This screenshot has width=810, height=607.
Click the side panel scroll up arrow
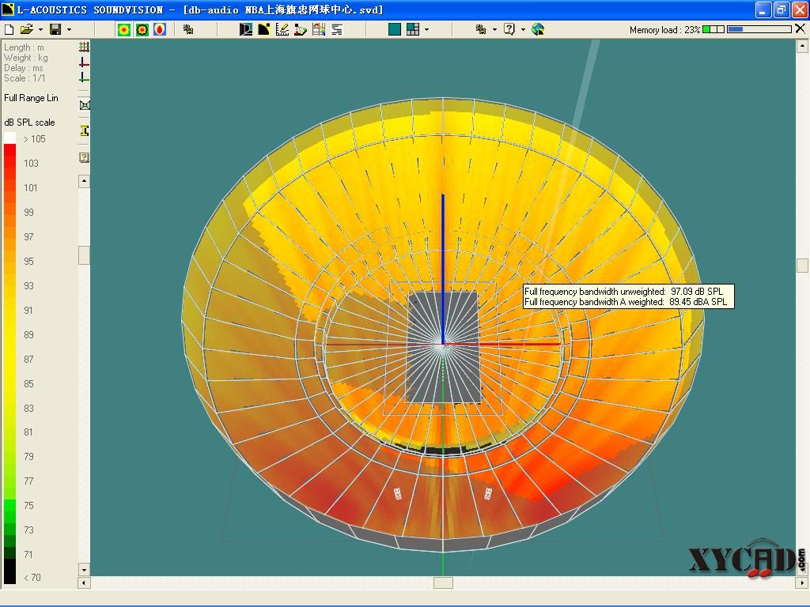84,181
